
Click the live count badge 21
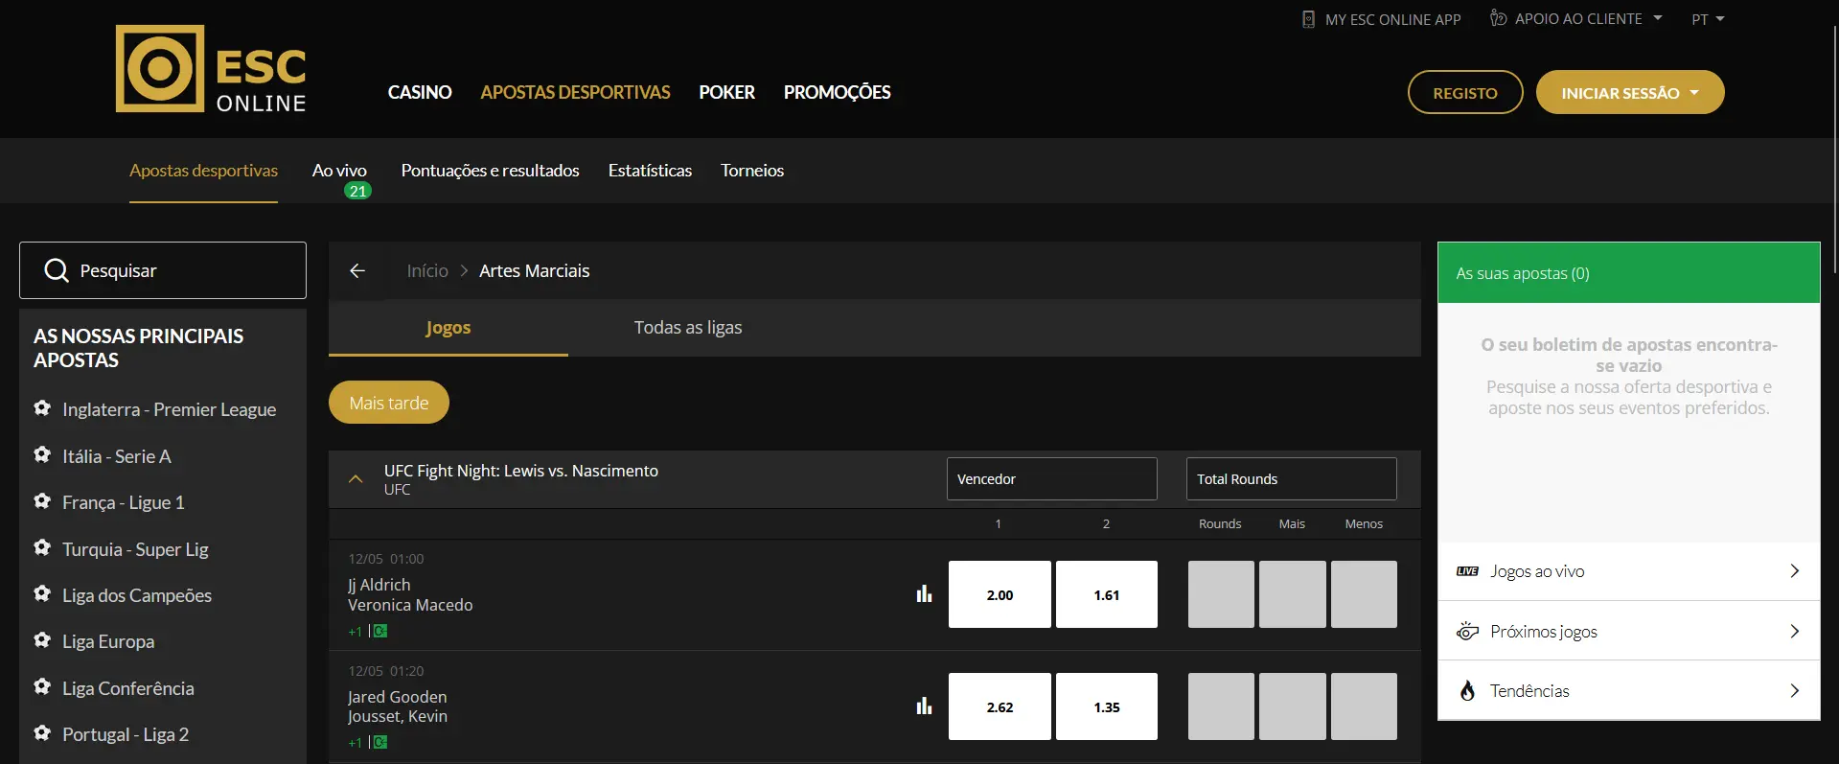pyautogui.click(x=357, y=191)
